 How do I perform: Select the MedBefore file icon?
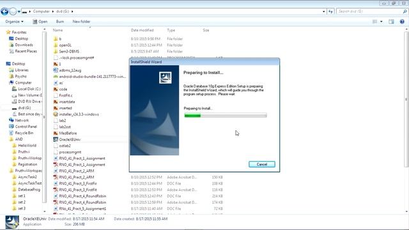coord(56,133)
